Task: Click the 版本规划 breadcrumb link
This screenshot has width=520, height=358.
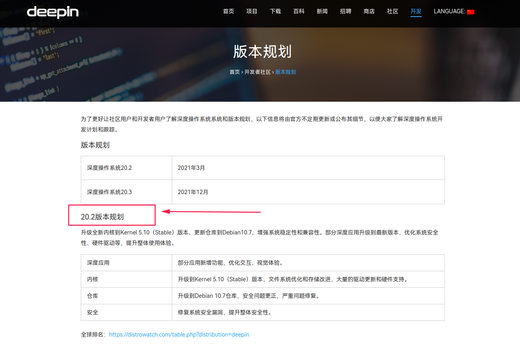Action: click(286, 72)
